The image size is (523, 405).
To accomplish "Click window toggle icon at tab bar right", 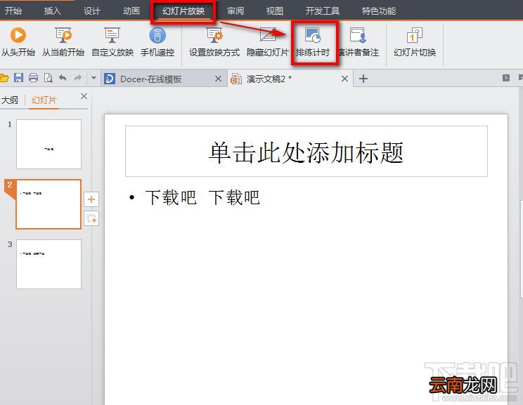I will click(x=506, y=78).
